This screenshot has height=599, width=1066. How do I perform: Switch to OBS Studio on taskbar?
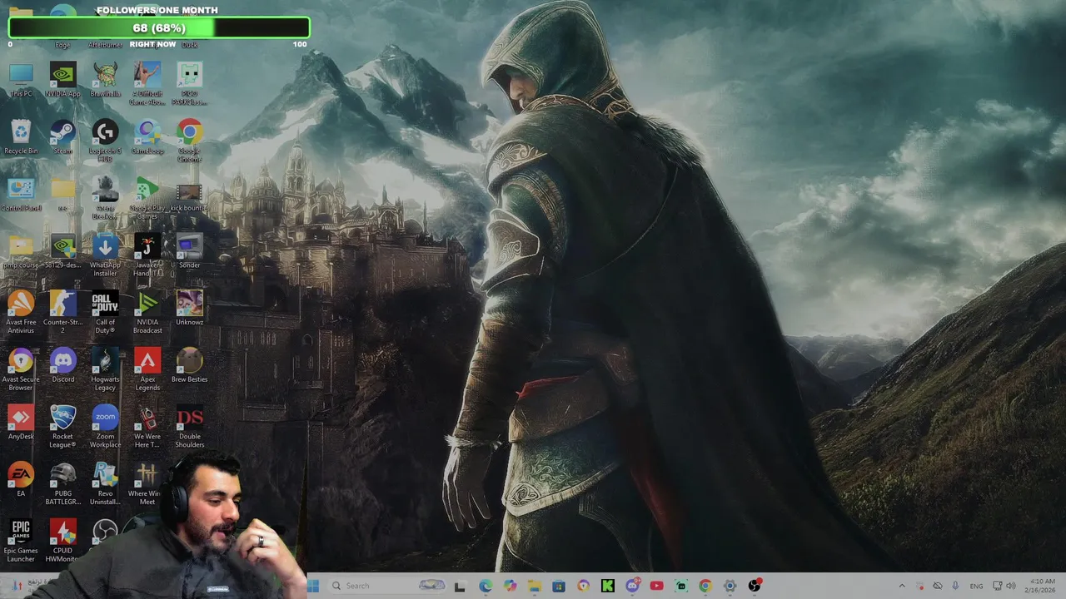coord(755,586)
